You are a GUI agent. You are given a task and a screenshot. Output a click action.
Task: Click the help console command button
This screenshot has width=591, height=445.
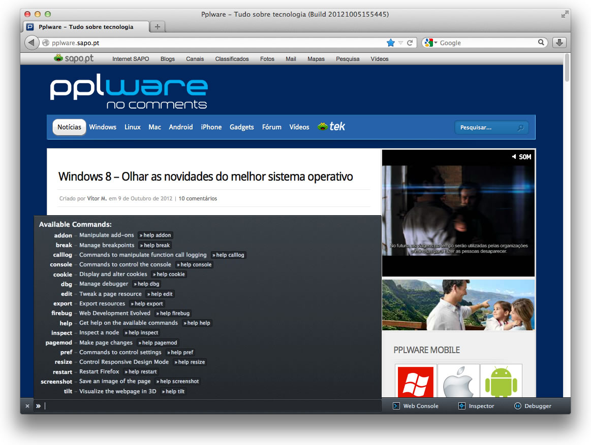(194, 265)
